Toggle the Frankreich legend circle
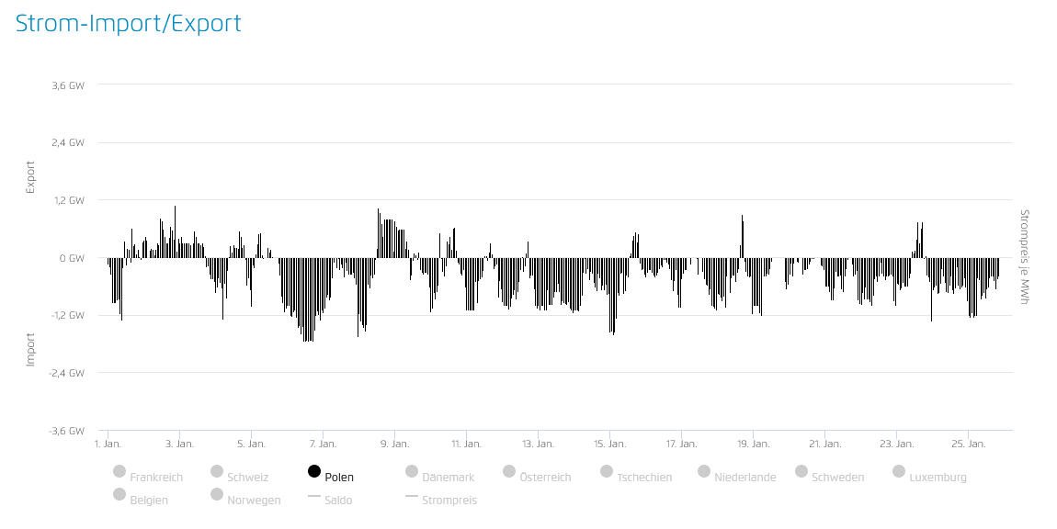 coord(119,471)
